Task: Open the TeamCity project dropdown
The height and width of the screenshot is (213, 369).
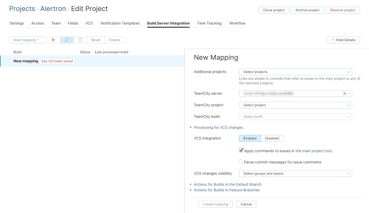Action: pyautogui.click(x=295, y=105)
